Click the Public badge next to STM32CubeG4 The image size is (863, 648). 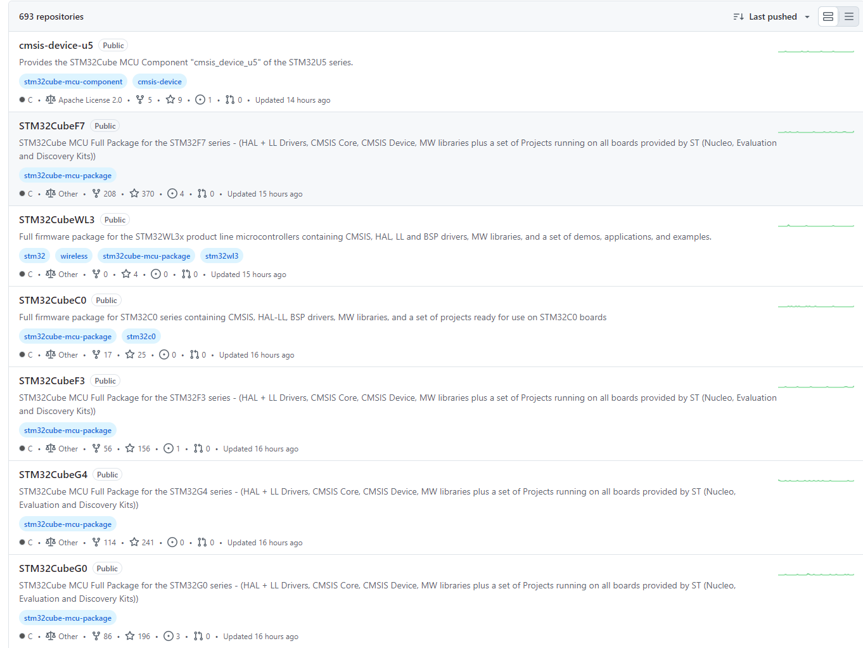pyautogui.click(x=108, y=475)
